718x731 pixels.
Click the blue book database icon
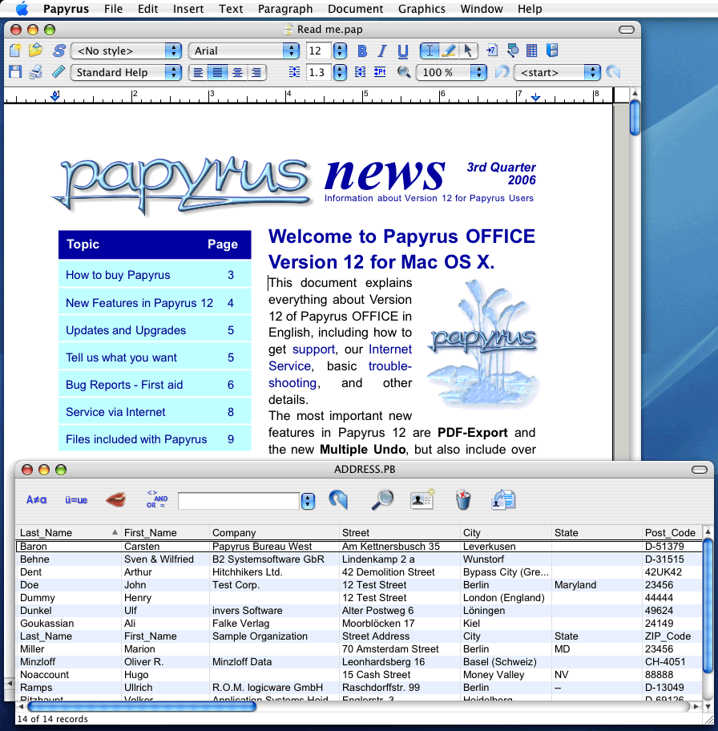point(552,50)
